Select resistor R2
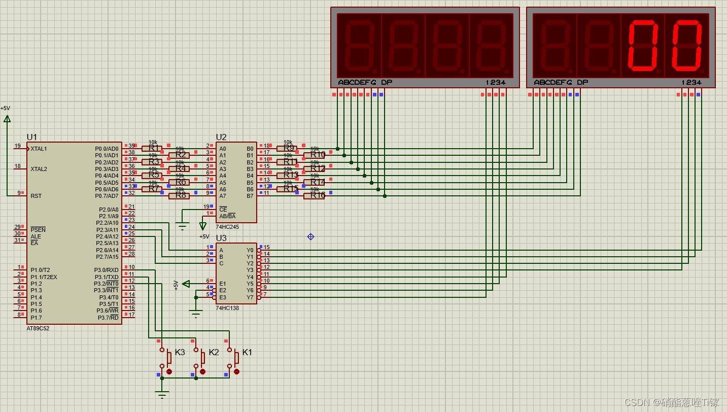Viewport: 727px width, 412px height. coord(179,155)
